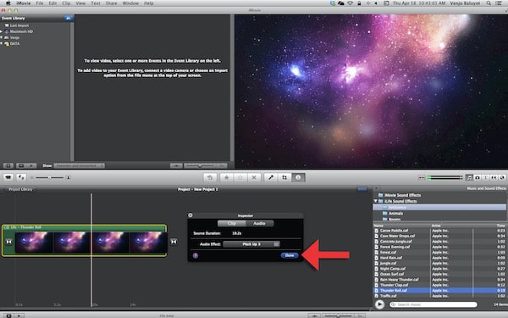508x318 pixels.
Task: Toggle the inspector info button
Action: tap(298, 177)
